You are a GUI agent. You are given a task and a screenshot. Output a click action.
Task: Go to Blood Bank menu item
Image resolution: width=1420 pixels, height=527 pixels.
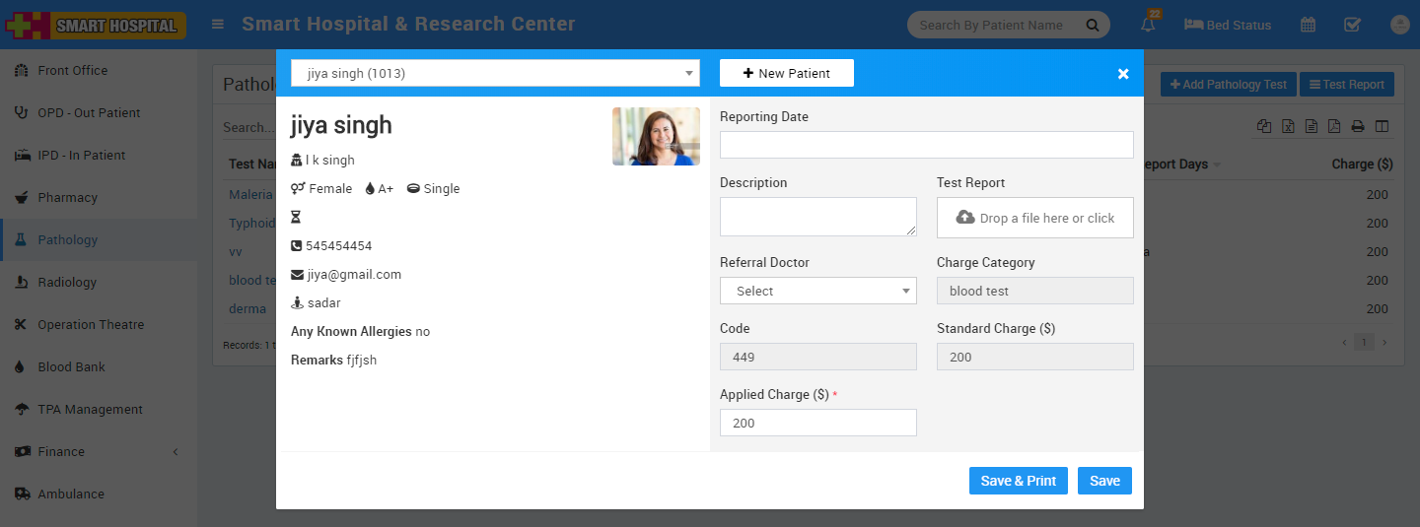[x=71, y=366]
